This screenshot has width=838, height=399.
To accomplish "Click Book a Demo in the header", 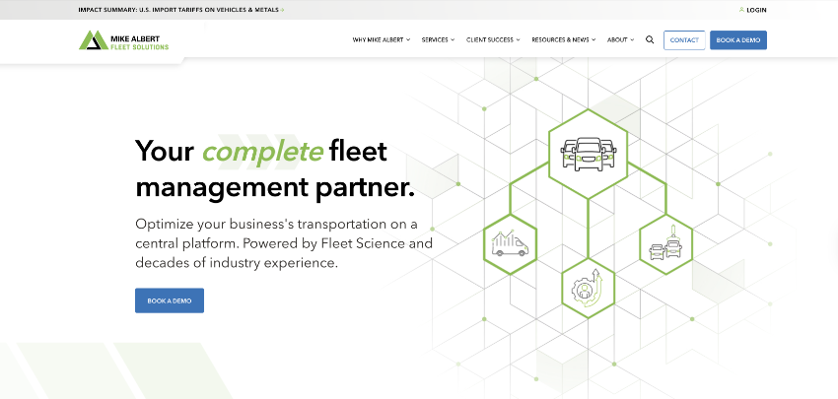I will coord(738,40).
